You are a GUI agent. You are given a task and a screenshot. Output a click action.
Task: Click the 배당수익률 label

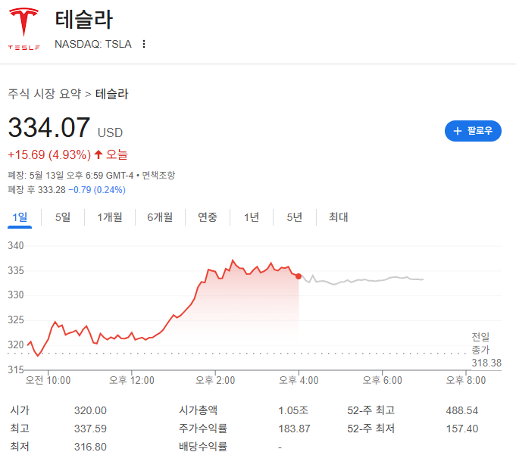click(x=203, y=447)
